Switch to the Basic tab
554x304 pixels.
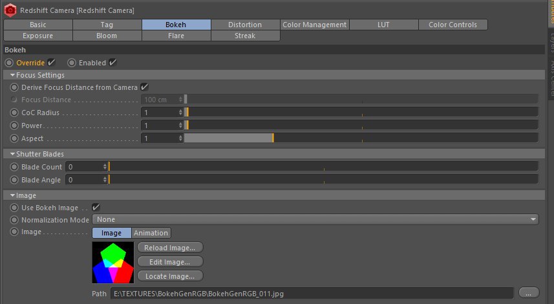tap(37, 25)
